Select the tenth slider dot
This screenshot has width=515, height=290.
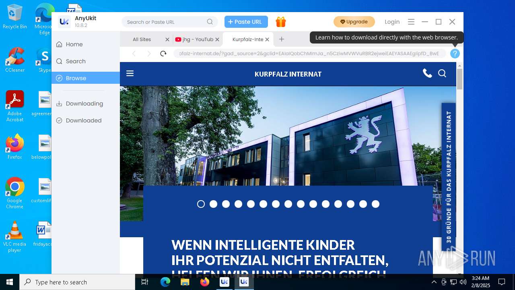(x=313, y=204)
